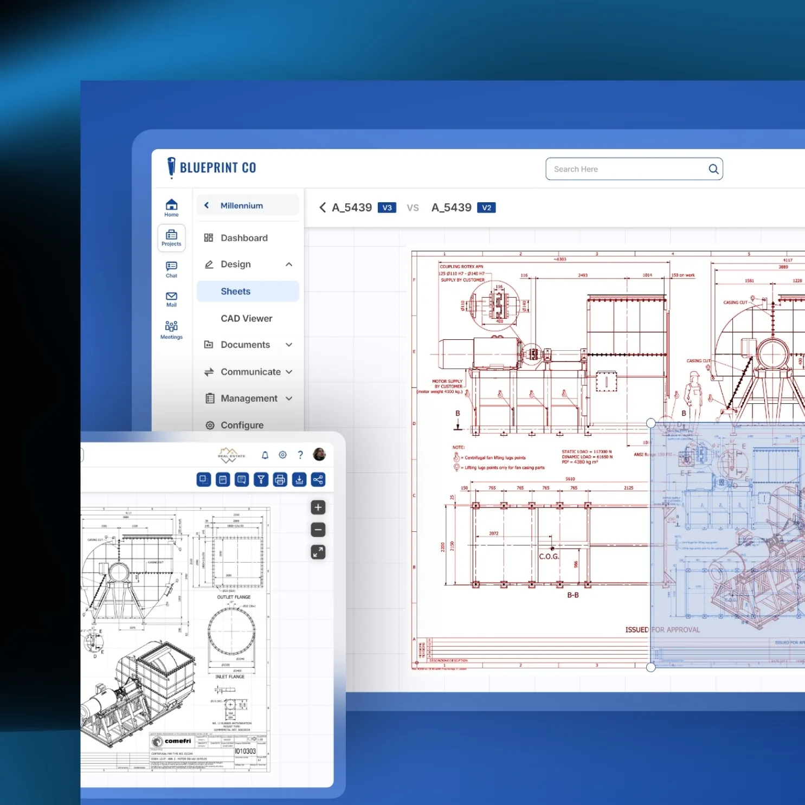Collapse the Design section chevron
The image size is (805, 805).
pos(289,264)
